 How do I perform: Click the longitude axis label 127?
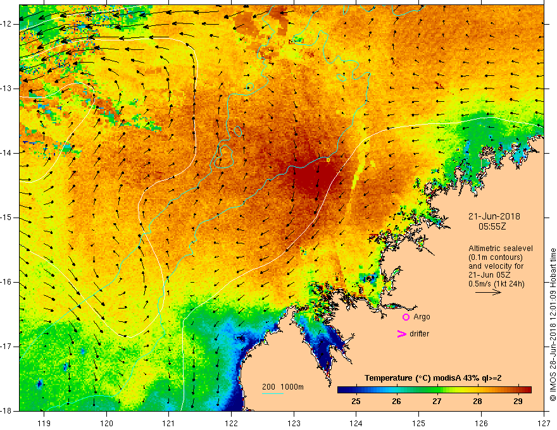544,423
